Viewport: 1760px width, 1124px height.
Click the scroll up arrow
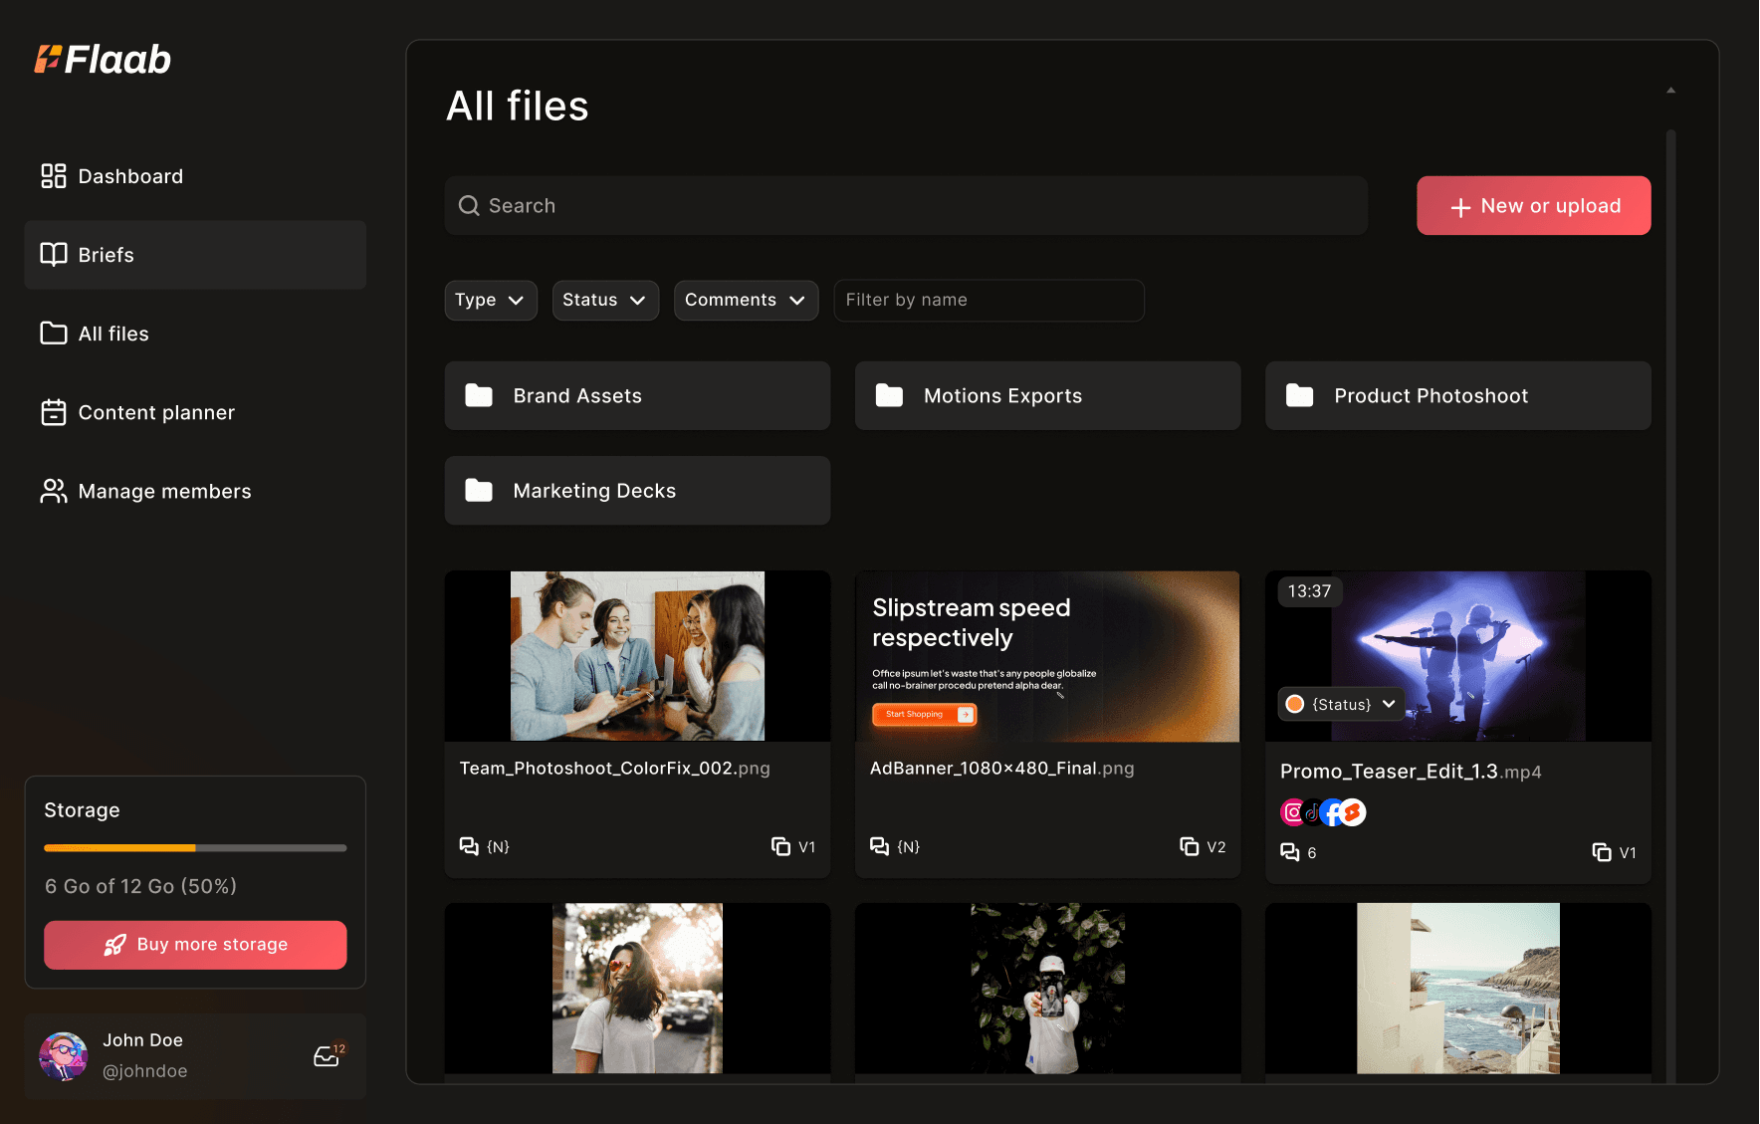point(1670,91)
